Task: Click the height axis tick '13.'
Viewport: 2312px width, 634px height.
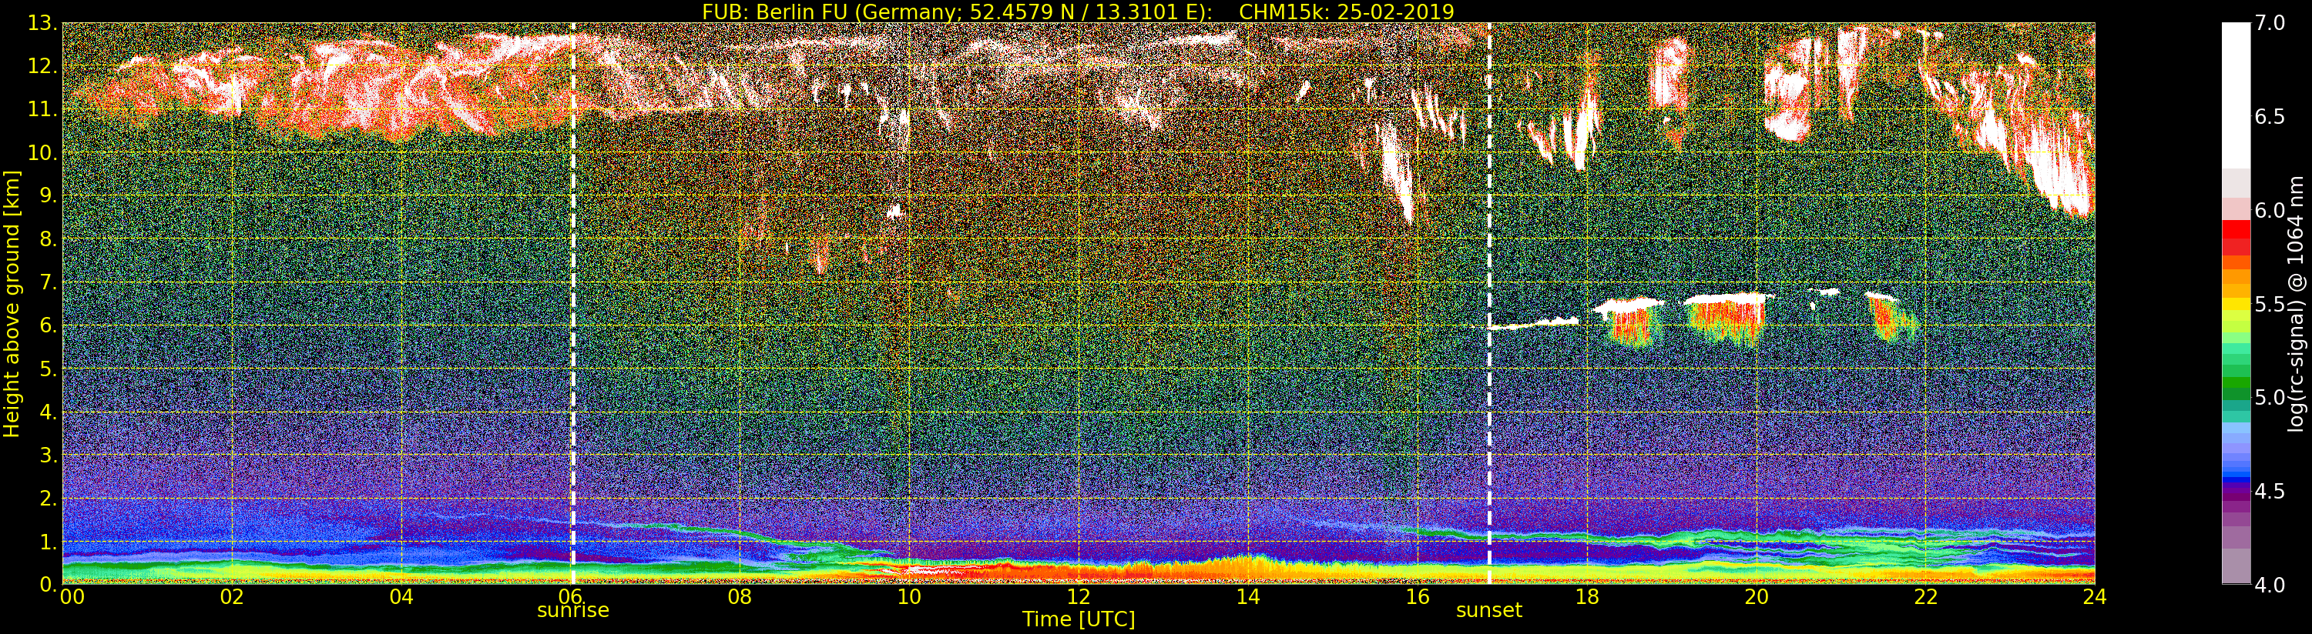Action: [x=42, y=23]
